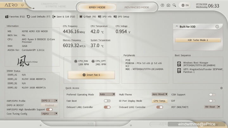The height and width of the screenshot is (128, 228).
Task: Click CPU Temperature 42.0 value
Action: coord(97,32)
